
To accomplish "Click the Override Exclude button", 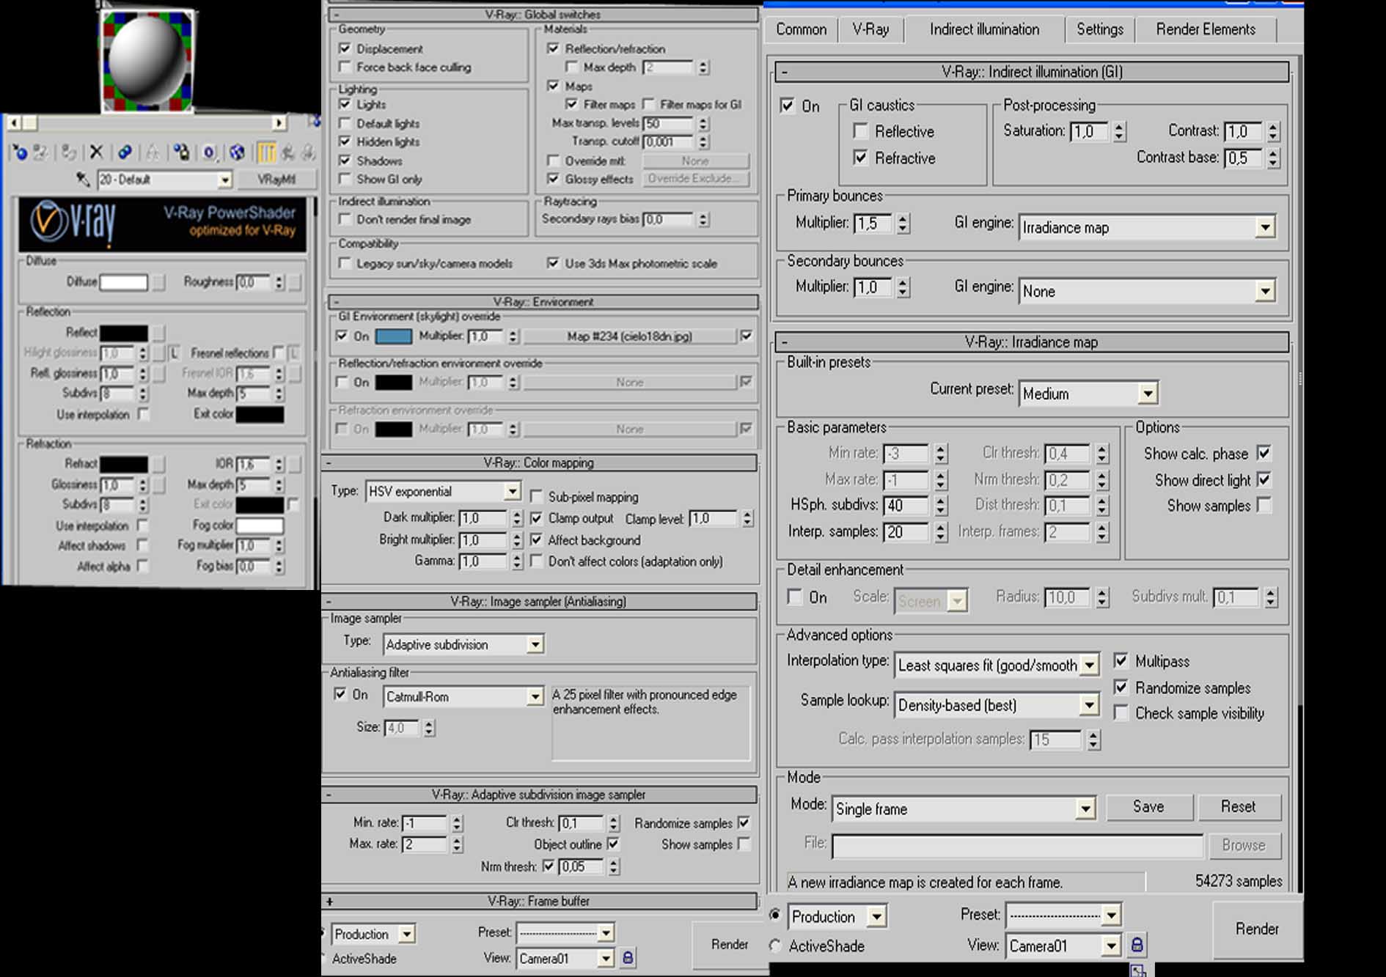I will pyautogui.click(x=695, y=179).
